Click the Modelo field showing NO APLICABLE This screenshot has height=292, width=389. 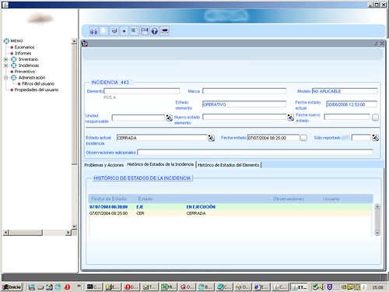tap(345, 91)
